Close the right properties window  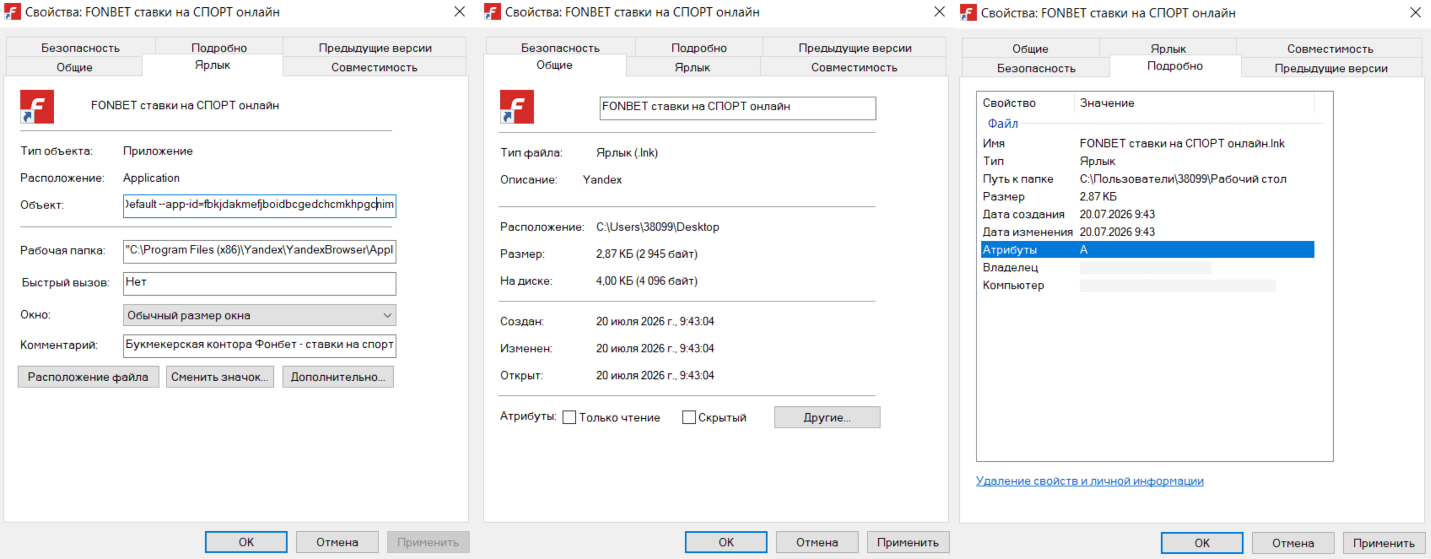(x=1415, y=12)
